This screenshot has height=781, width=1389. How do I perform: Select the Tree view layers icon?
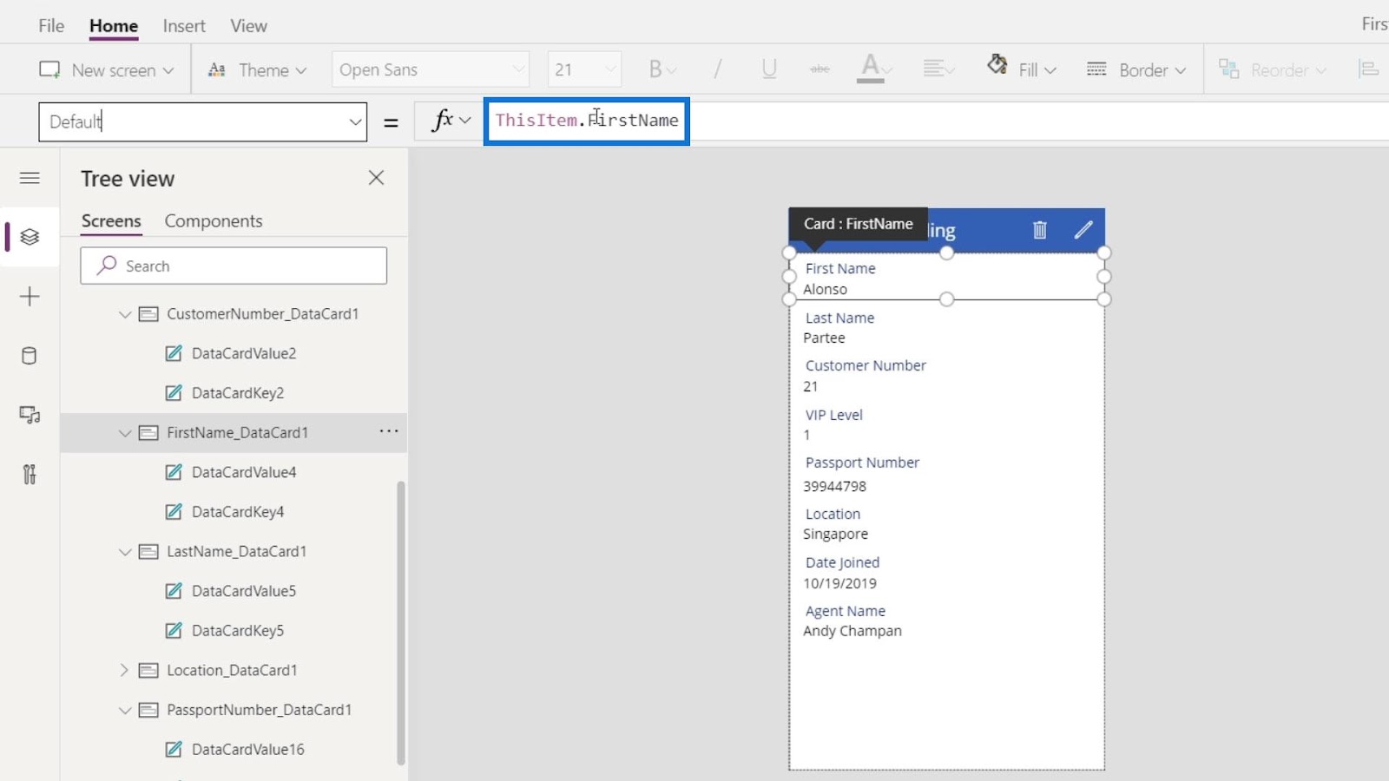click(x=30, y=237)
